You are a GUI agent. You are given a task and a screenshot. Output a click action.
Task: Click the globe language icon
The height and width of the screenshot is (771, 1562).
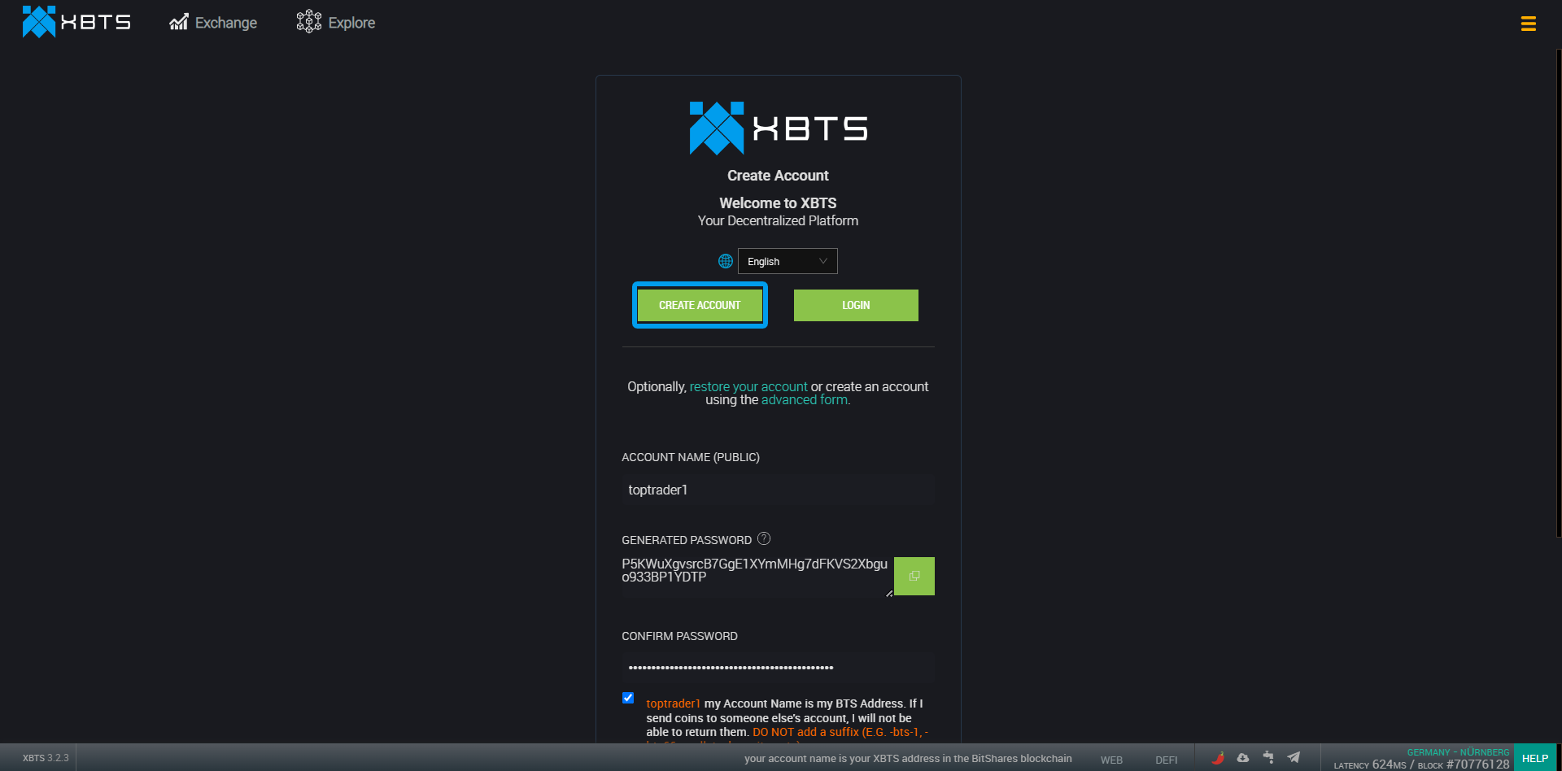pyautogui.click(x=725, y=261)
